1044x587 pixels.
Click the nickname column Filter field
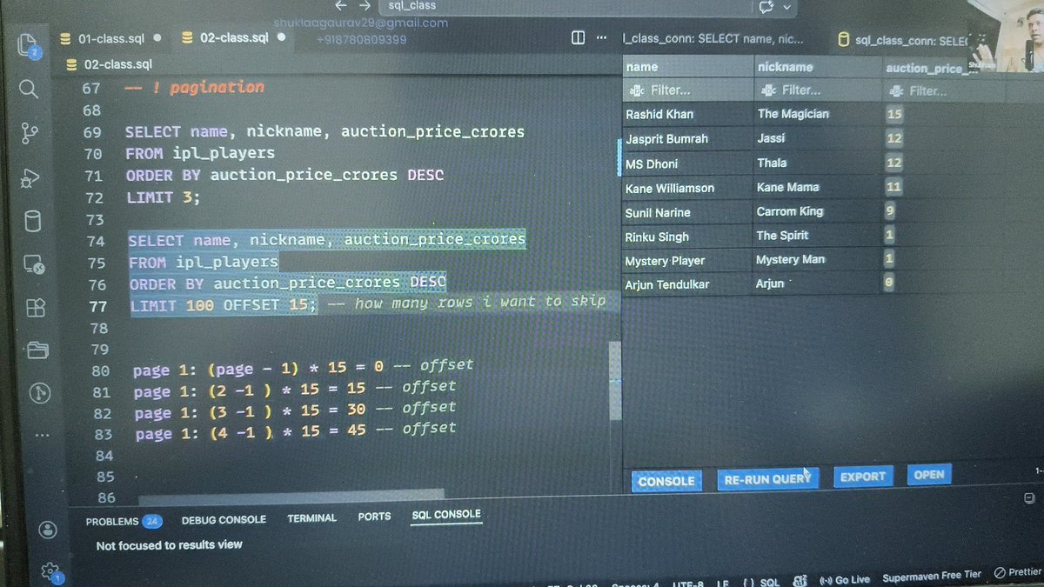tap(818, 90)
